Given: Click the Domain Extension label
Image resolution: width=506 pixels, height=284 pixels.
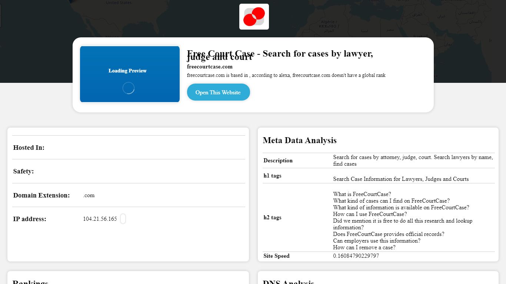Looking at the screenshot, I should (41, 195).
